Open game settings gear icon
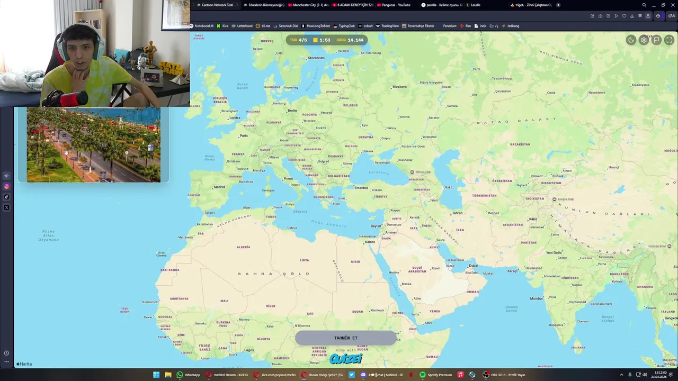Viewport: 678px width, 381px height. 644,40
